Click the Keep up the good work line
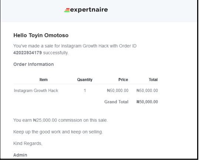The height and width of the screenshot is (160, 199). [x=58, y=132]
